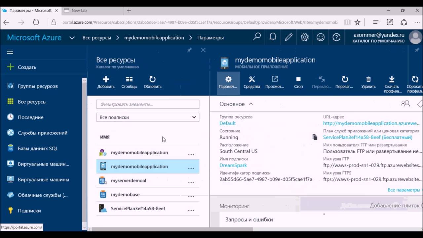
Task: Click the smiley feedback icon
Action: pos(321,37)
